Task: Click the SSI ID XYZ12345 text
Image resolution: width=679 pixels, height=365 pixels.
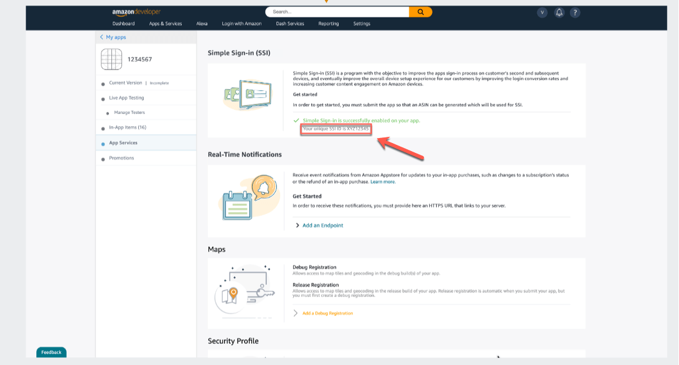Action: click(335, 129)
